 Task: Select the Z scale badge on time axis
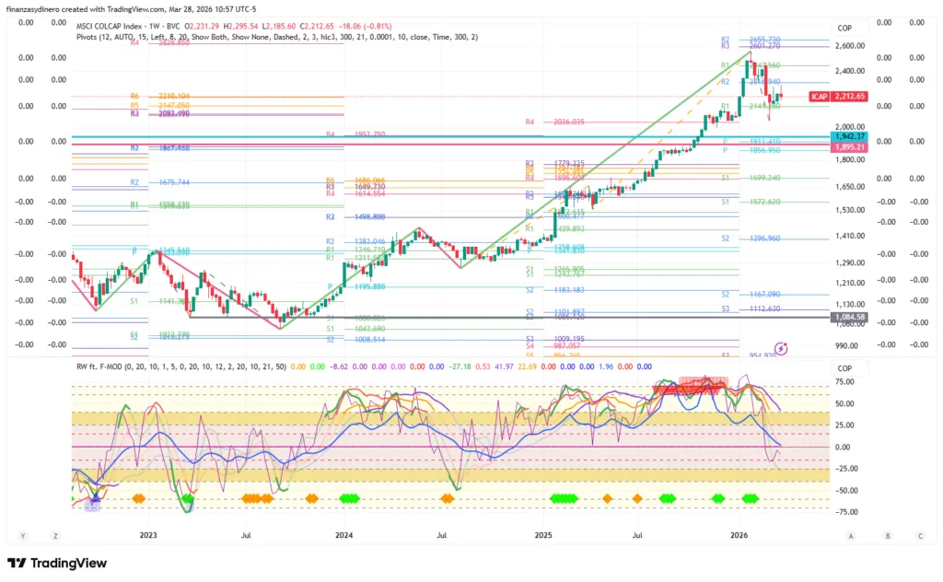pyautogui.click(x=56, y=535)
